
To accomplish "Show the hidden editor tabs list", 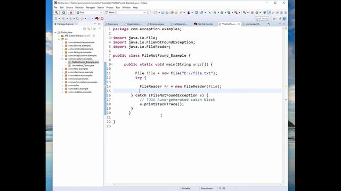I will 269,24.
